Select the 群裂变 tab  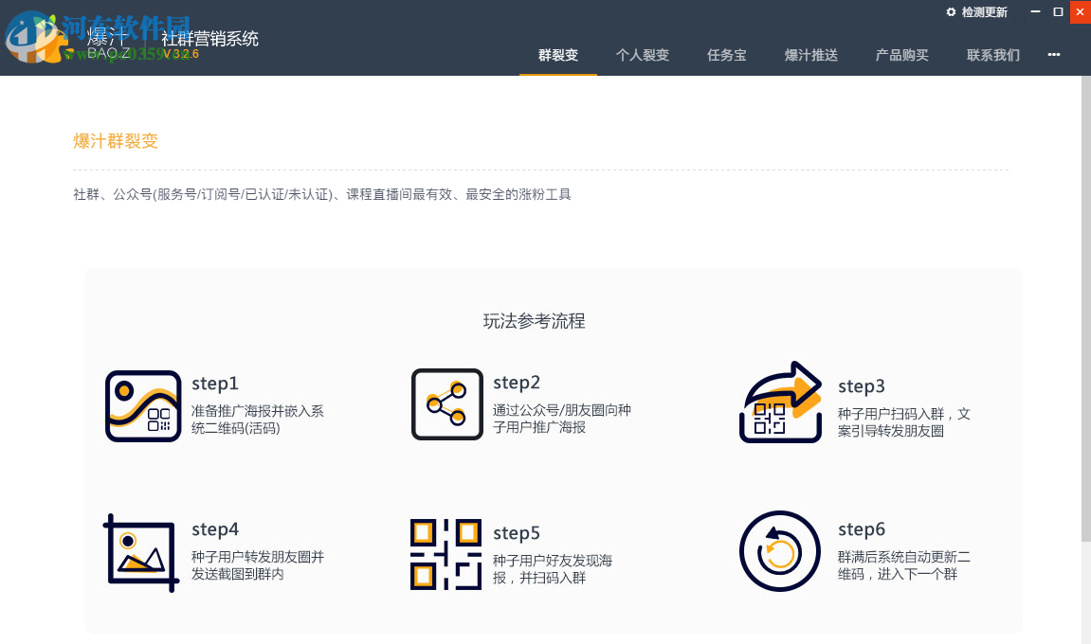[557, 55]
